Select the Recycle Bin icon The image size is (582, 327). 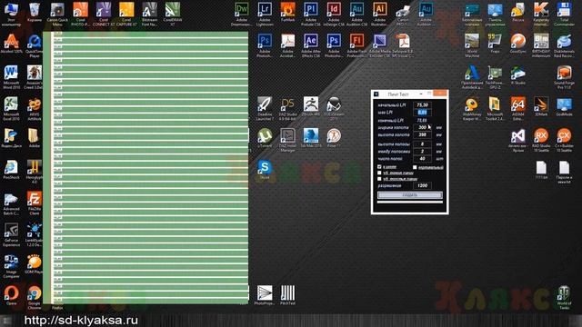[x=35, y=12]
